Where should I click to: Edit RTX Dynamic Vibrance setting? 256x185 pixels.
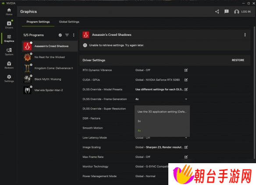click(x=186, y=70)
